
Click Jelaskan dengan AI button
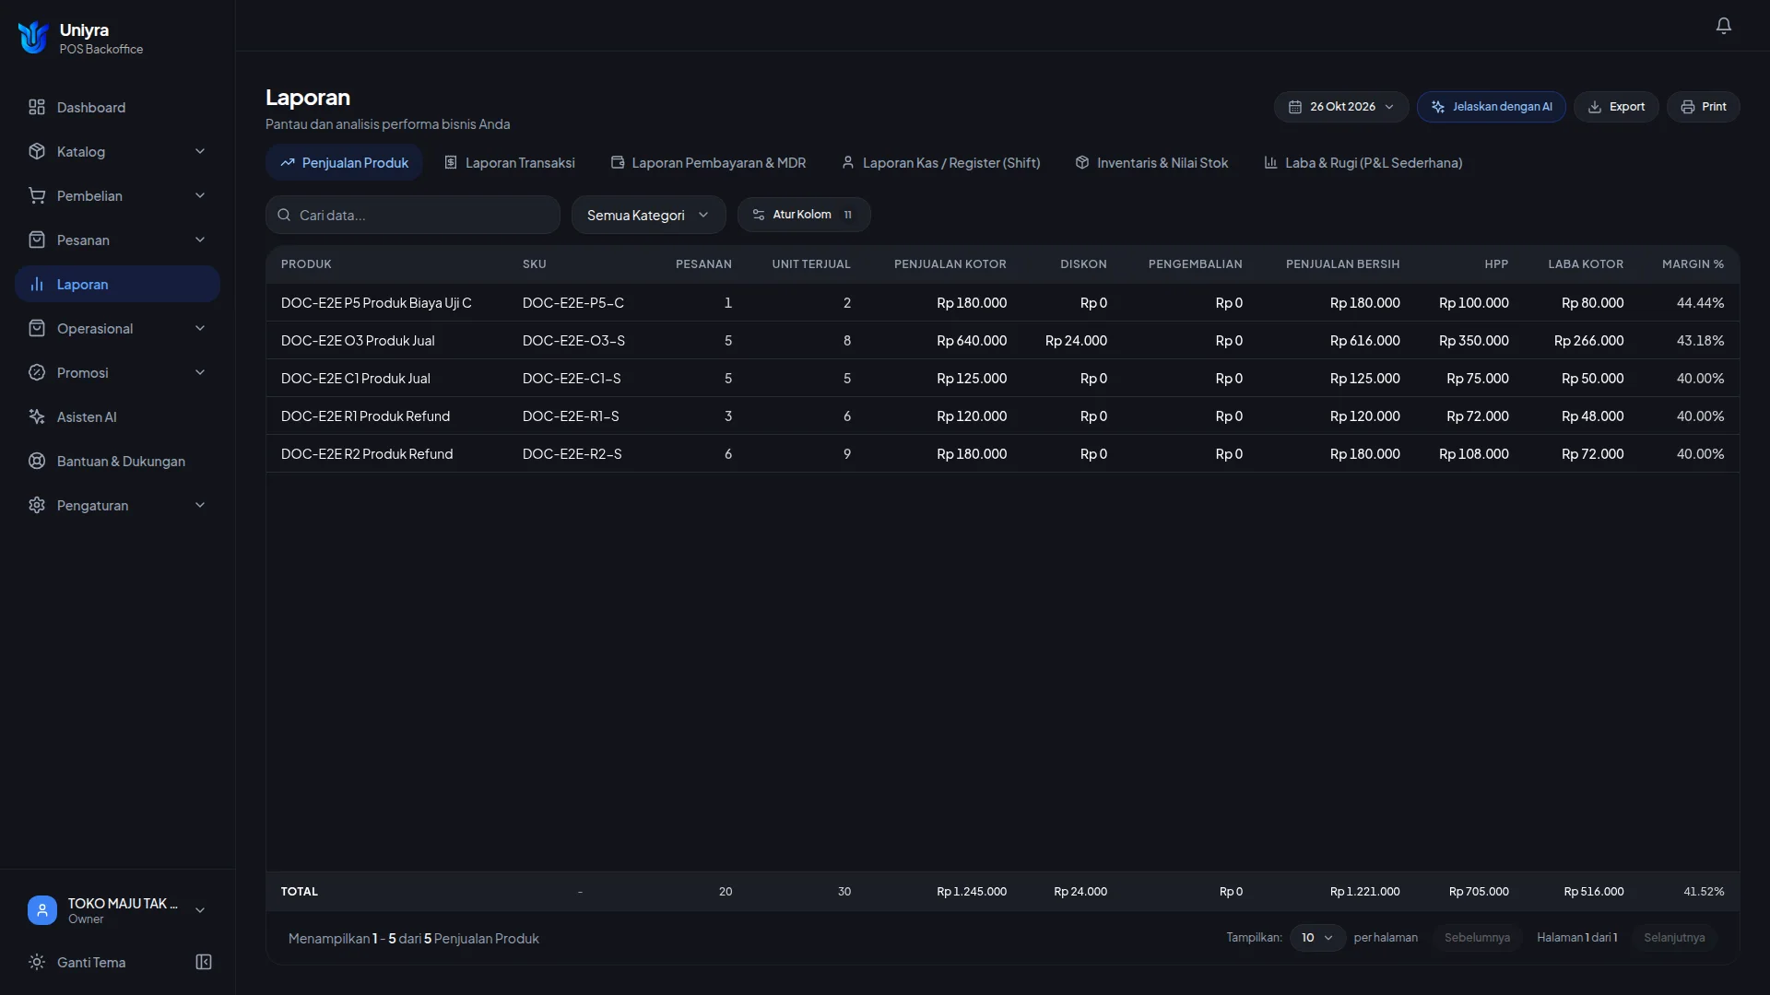pyautogui.click(x=1491, y=107)
